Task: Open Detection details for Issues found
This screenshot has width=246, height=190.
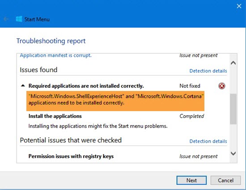Action: coord(208,71)
